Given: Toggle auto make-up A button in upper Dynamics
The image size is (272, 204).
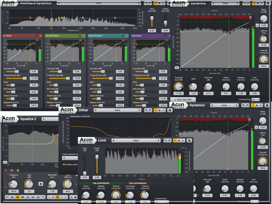Looking at the screenshot, I should [x=257, y=26].
